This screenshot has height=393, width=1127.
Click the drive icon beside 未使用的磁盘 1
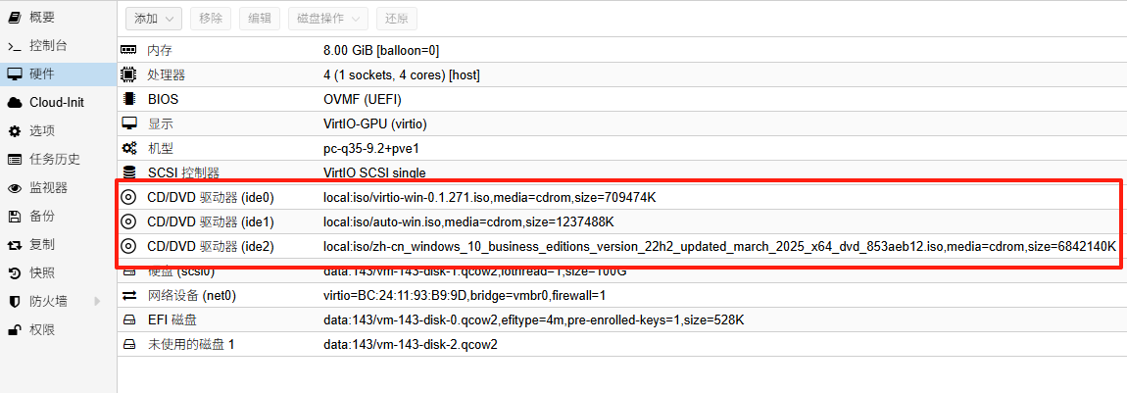click(x=128, y=344)
